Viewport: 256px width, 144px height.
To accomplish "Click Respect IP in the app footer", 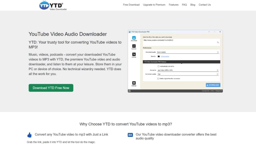I will (219, 91).
